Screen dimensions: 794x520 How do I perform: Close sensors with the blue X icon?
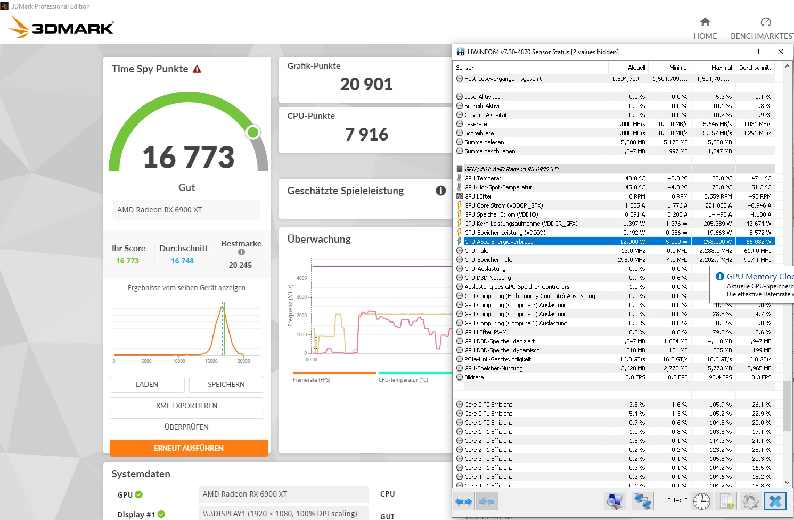pyautogui.click(x=775, y=501)
